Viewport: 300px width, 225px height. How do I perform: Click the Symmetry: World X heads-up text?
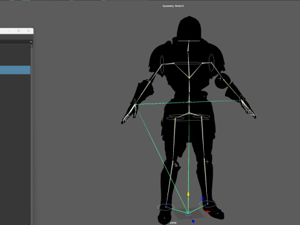[173, 6]
